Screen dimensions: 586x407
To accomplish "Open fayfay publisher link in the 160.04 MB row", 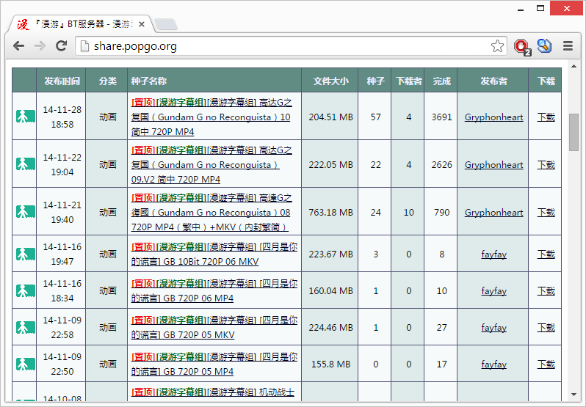I will point(493,290).
